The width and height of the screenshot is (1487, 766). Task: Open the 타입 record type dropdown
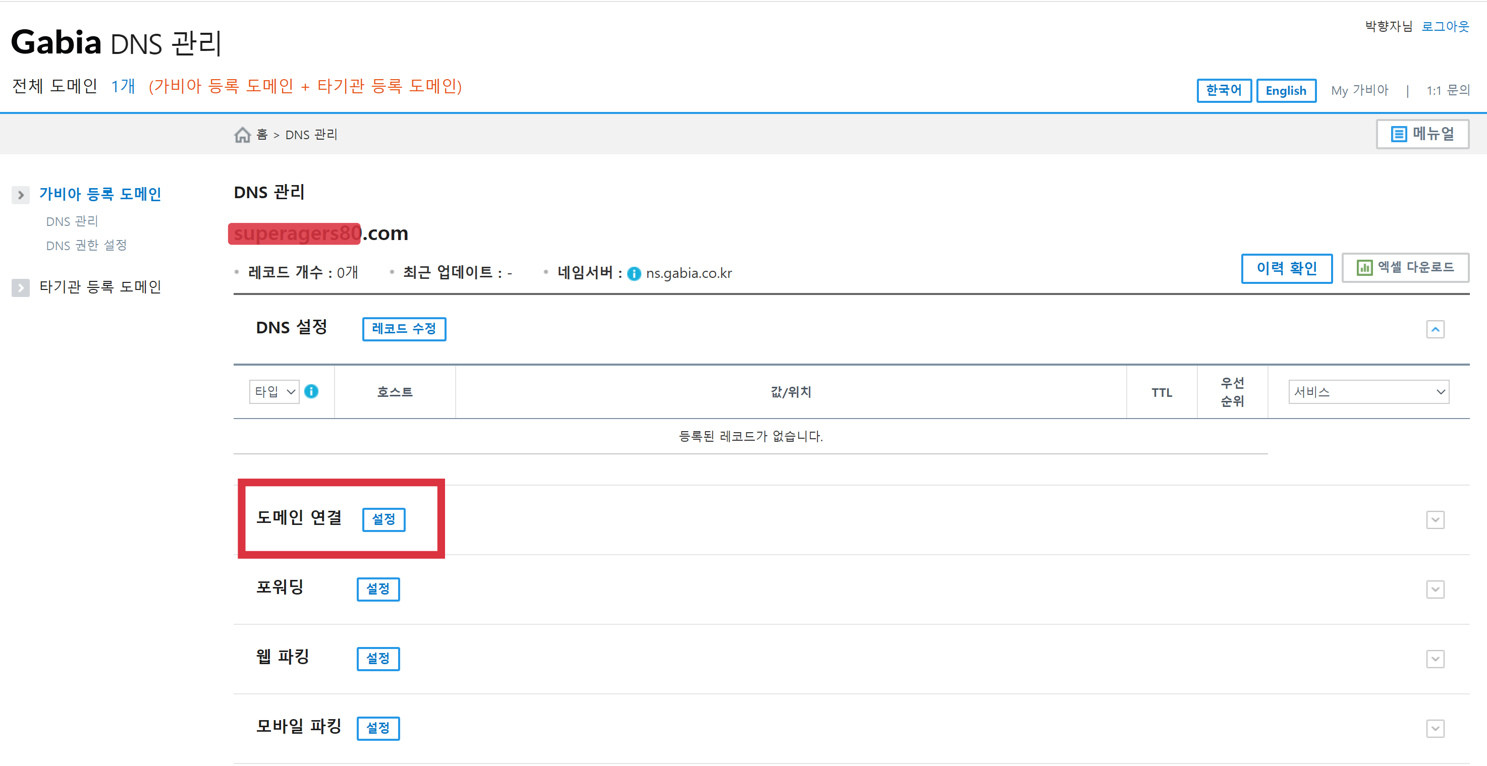274,392
